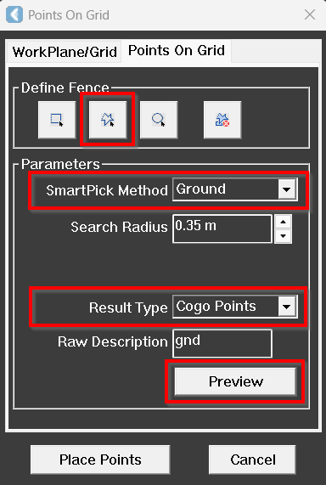Viewport: 326px width, 485px height.
Task: Expand the Result Type dropdown
Action: coord(286,307)
